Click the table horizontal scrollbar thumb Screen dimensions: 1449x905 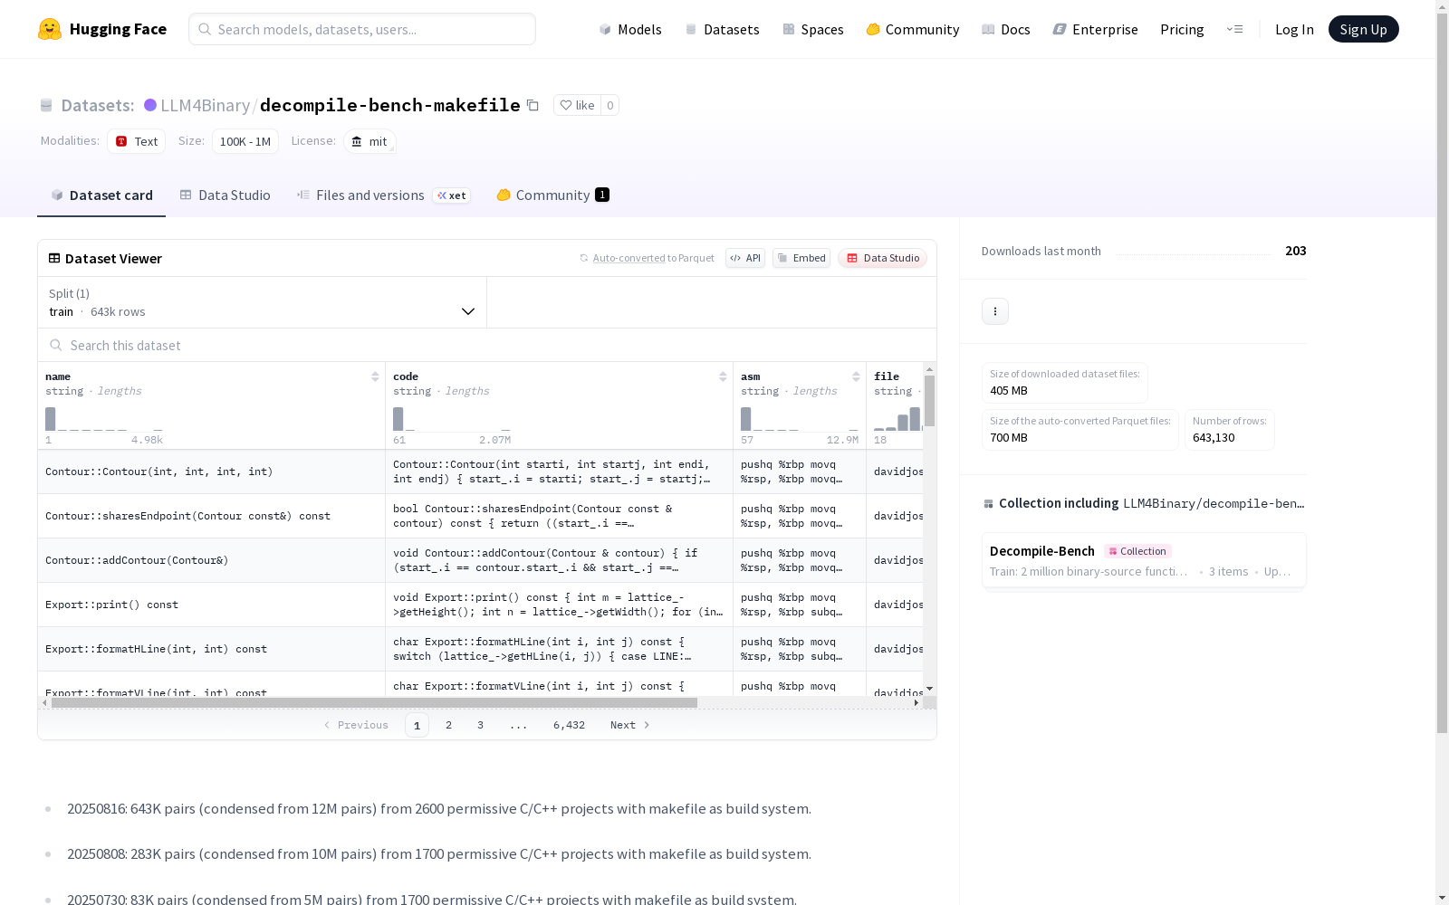tap(374, 702)
